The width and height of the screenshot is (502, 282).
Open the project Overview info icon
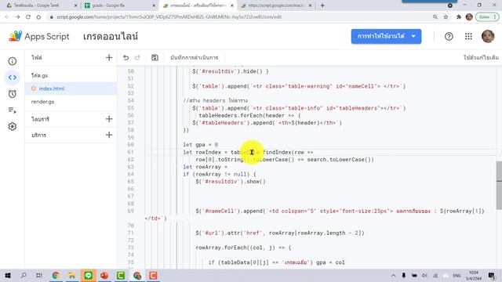coord(13,61)
